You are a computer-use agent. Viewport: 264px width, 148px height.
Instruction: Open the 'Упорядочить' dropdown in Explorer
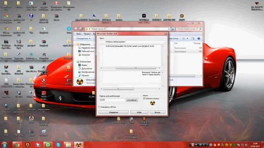pos(83,38)
